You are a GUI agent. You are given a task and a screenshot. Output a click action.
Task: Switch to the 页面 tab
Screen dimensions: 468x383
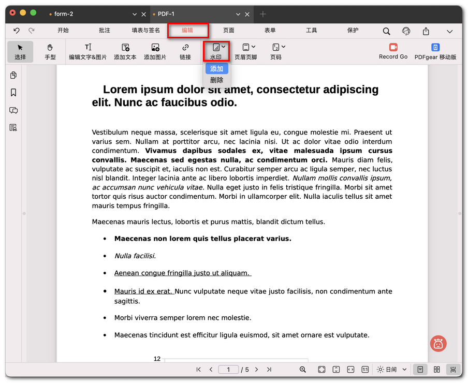(229, 30)
